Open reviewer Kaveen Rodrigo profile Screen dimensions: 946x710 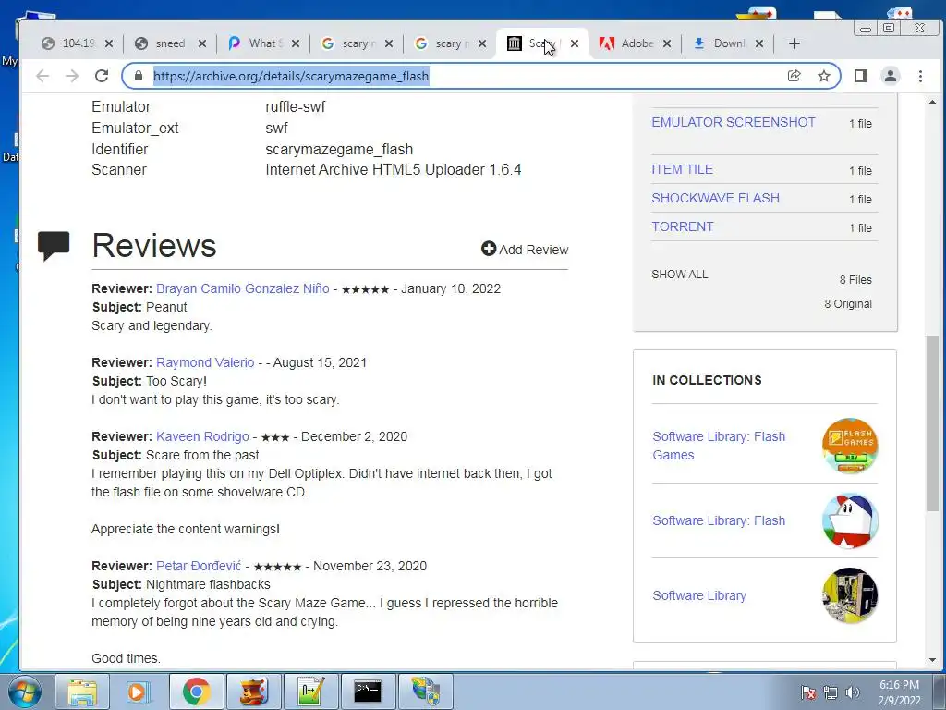click(202, 436)
